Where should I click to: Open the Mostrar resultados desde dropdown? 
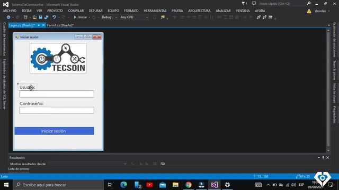pos(87,164)
